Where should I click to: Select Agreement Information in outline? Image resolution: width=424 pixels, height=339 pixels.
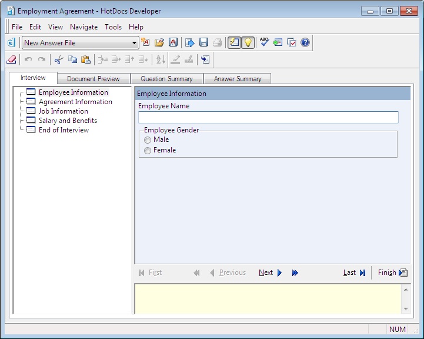click(75, 102)
